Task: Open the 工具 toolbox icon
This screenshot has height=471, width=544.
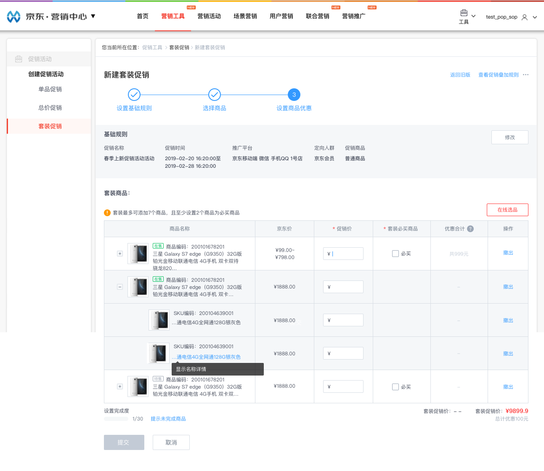Action: pyautogui.click(x=464, y=13)
